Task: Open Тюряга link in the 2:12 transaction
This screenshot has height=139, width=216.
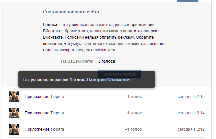Action: pos(57,129)
